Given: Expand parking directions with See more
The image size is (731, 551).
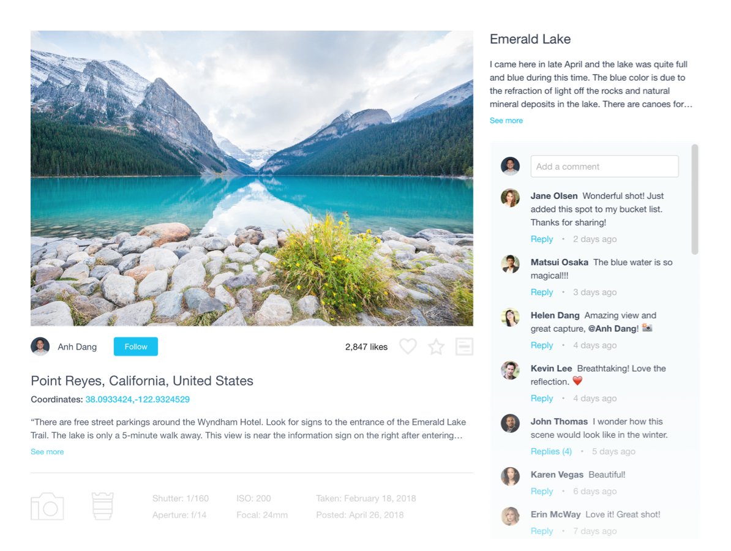Looking at the screenshot, I should click(x=47, y=452).
